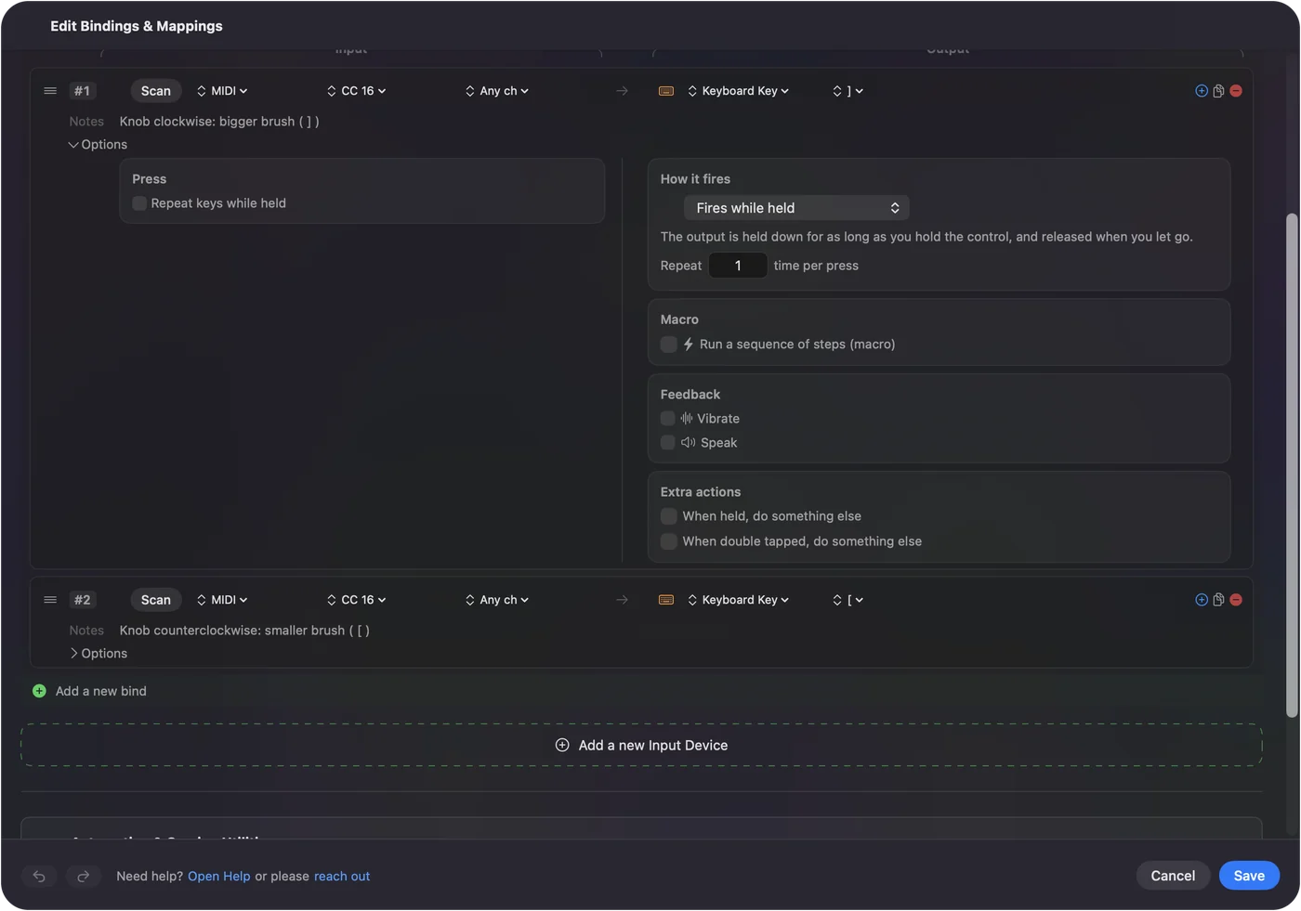The image size is (1301, 911).
Task: Duplicate bind #1 with the copy icon
Action: (1218, 91)
